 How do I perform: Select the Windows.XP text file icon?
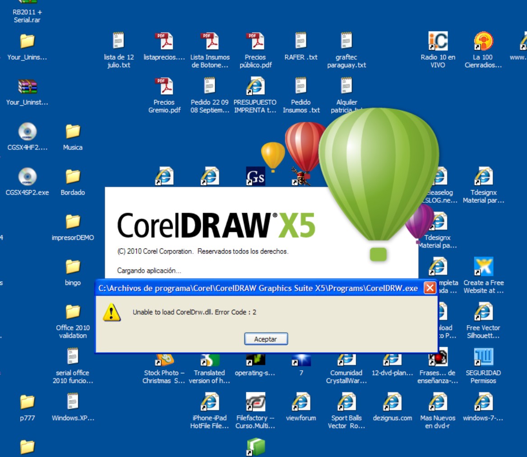(x=73, y=402)
